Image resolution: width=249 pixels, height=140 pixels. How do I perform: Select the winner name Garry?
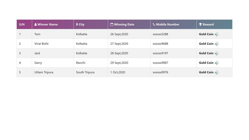point(38,63)
